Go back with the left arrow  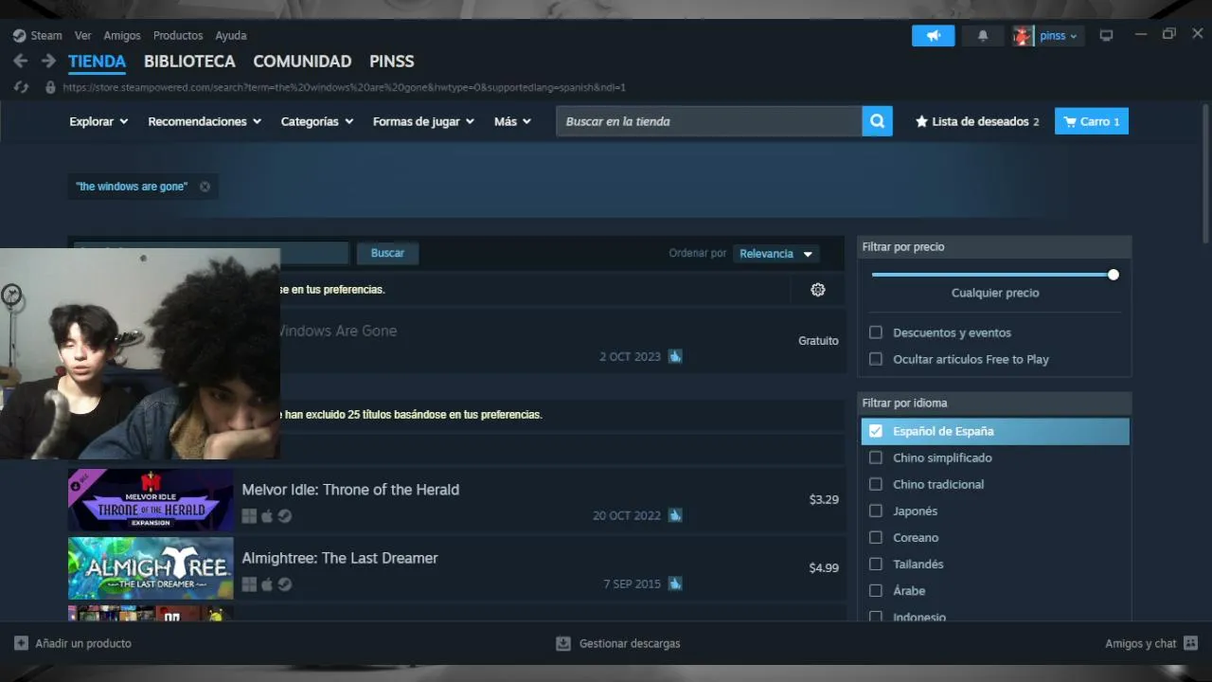coord(20,62)
